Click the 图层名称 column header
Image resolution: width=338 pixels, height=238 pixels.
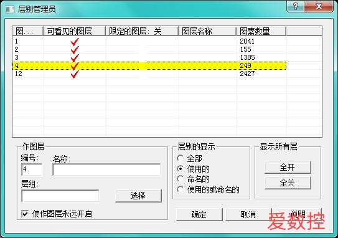point(207,31)
